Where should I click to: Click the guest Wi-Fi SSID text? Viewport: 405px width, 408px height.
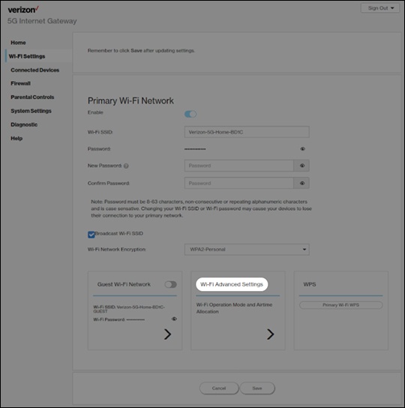[129, 309]
